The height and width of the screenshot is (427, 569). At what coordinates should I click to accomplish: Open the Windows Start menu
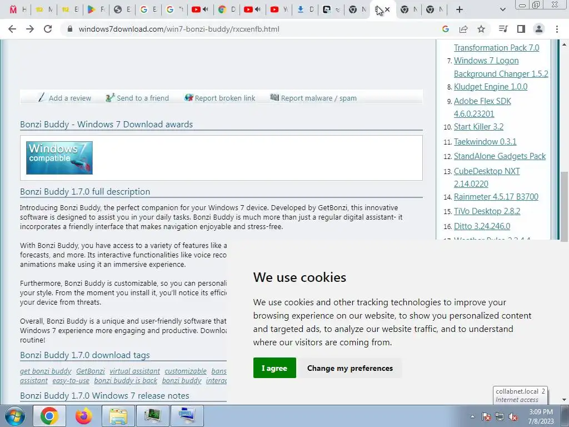coord(15,416)
